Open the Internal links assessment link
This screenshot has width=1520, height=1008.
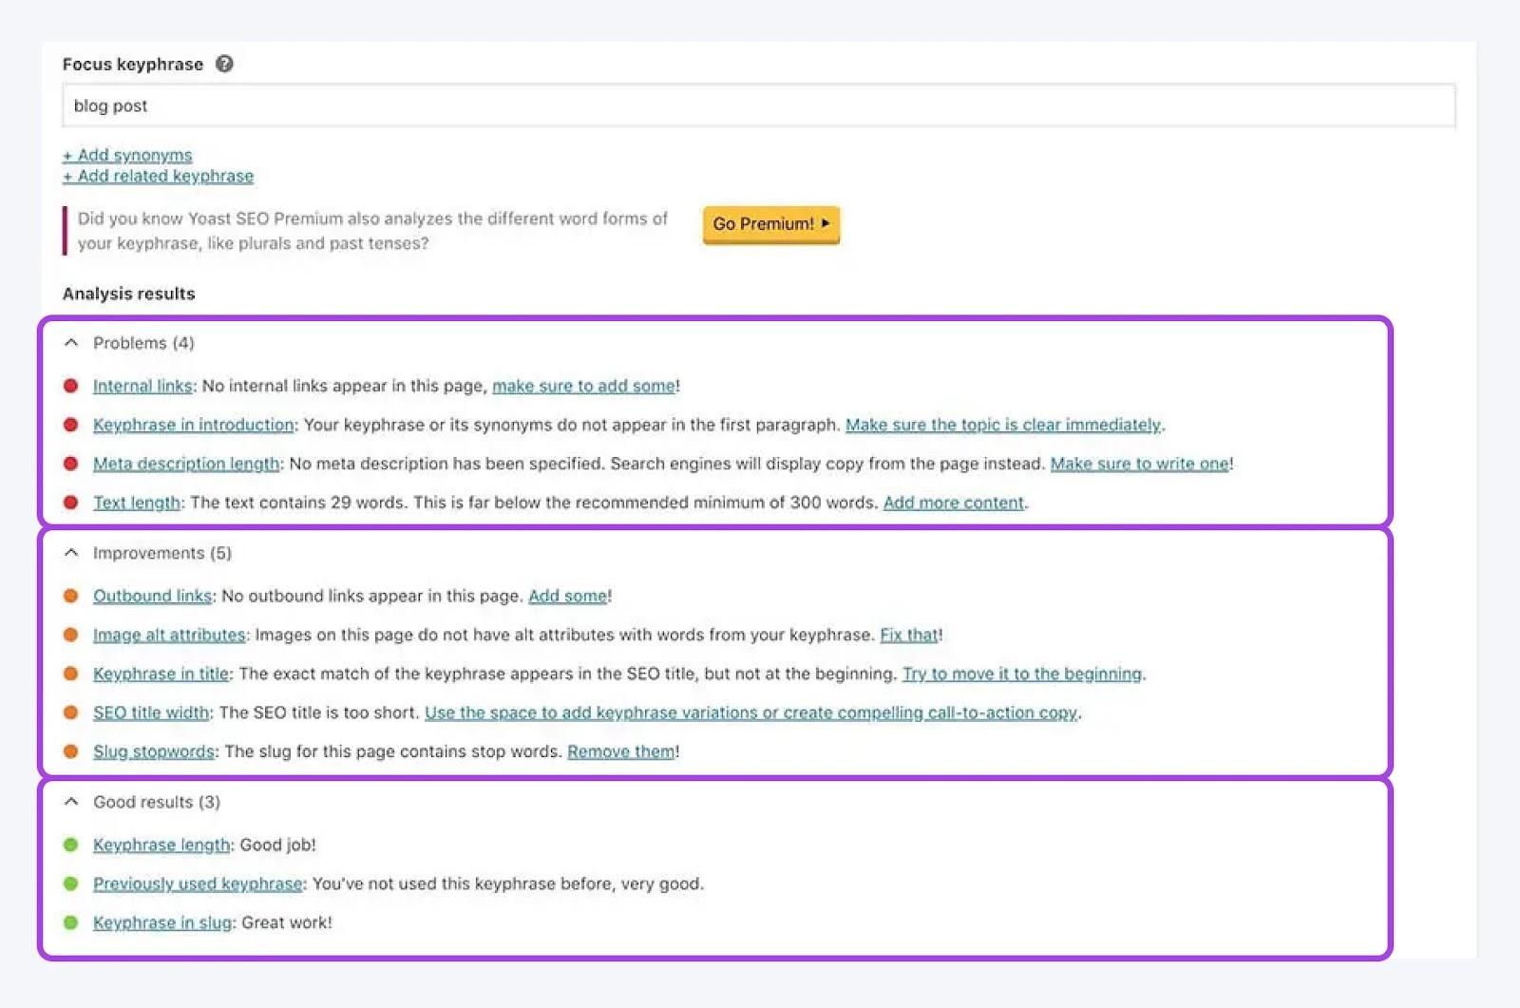[142, 386]
